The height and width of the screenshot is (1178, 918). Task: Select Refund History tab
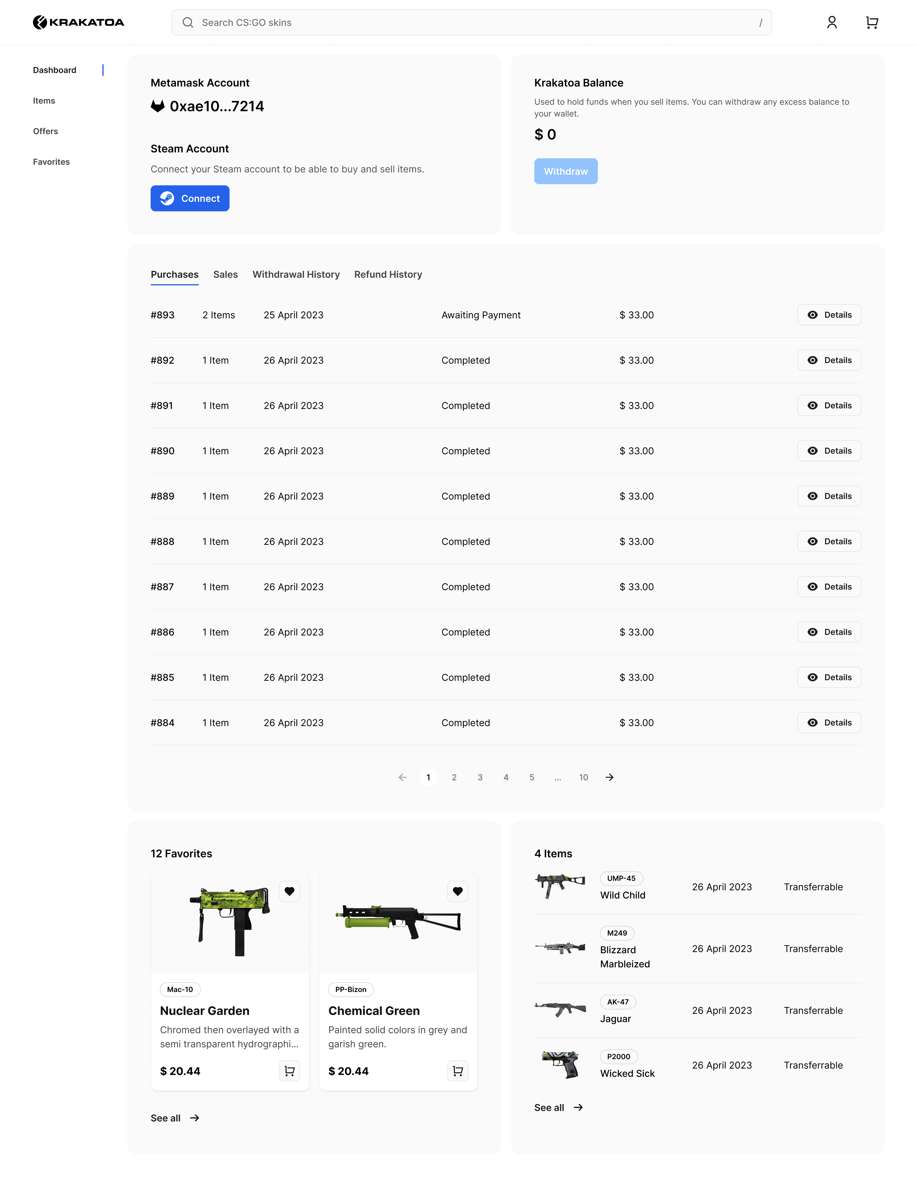click(x=388, y=274)
